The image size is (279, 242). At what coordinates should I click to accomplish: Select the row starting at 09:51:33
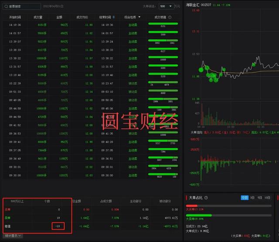click(x=91, y=92)
